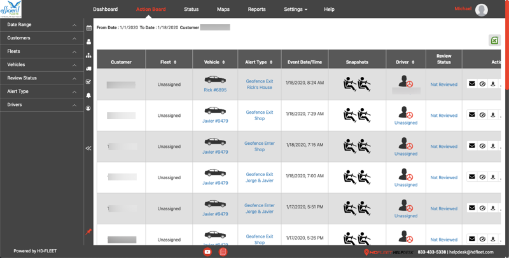This screenshot has width=509, height=258.
Task: Open the review status checkmark sidebar icon
Action: tap(88, 82)
